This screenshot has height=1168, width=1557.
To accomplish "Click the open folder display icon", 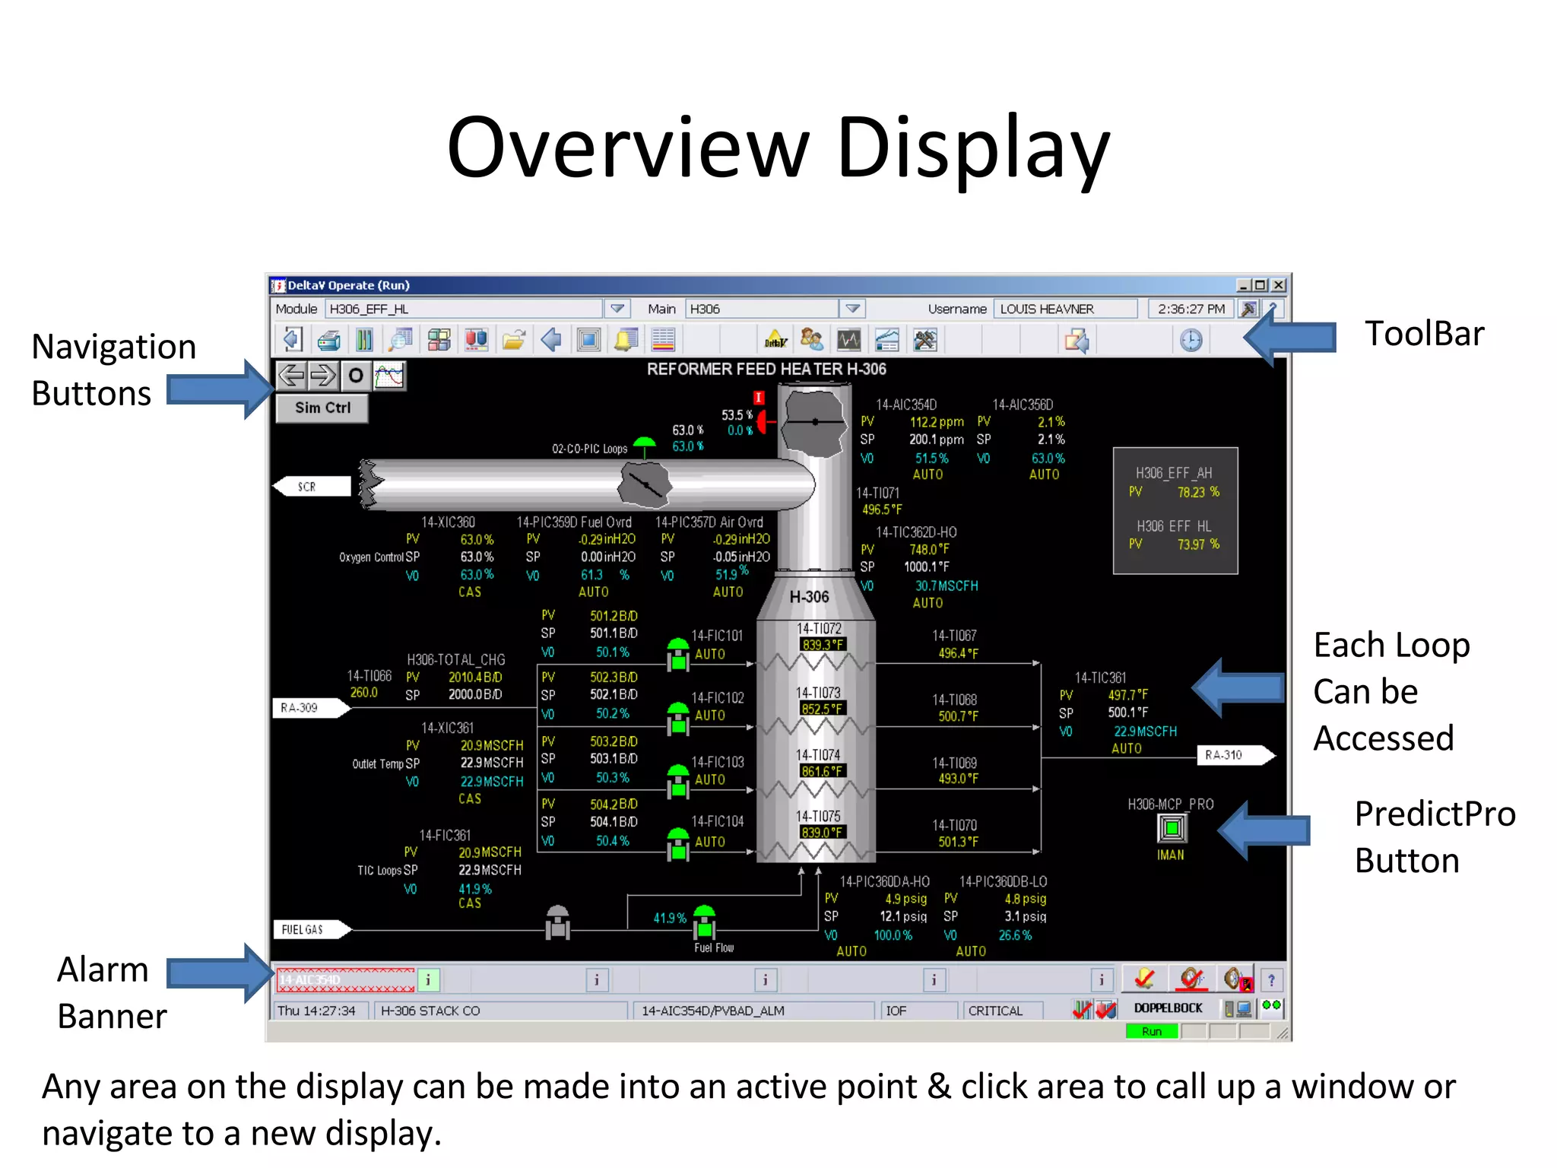I will click(514, 340).
